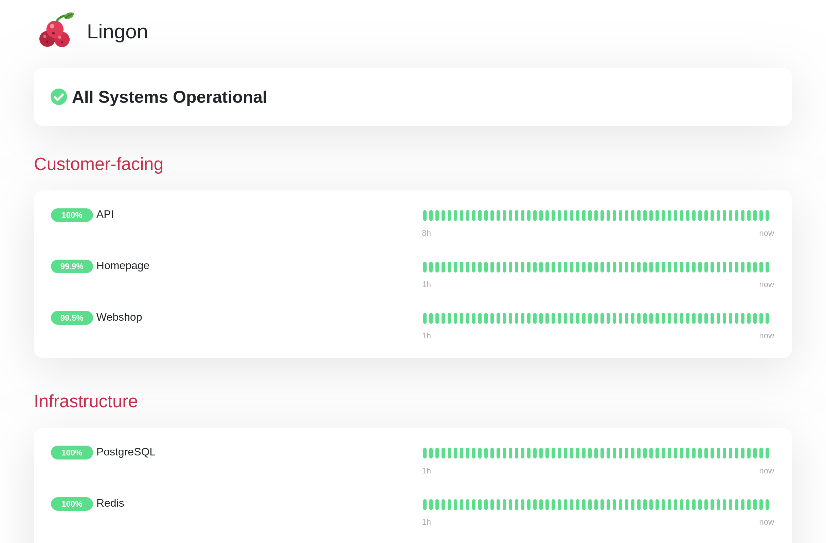The image size is (826, 543).
Task: Click the green operational checkmark icon
Action: 59,97
